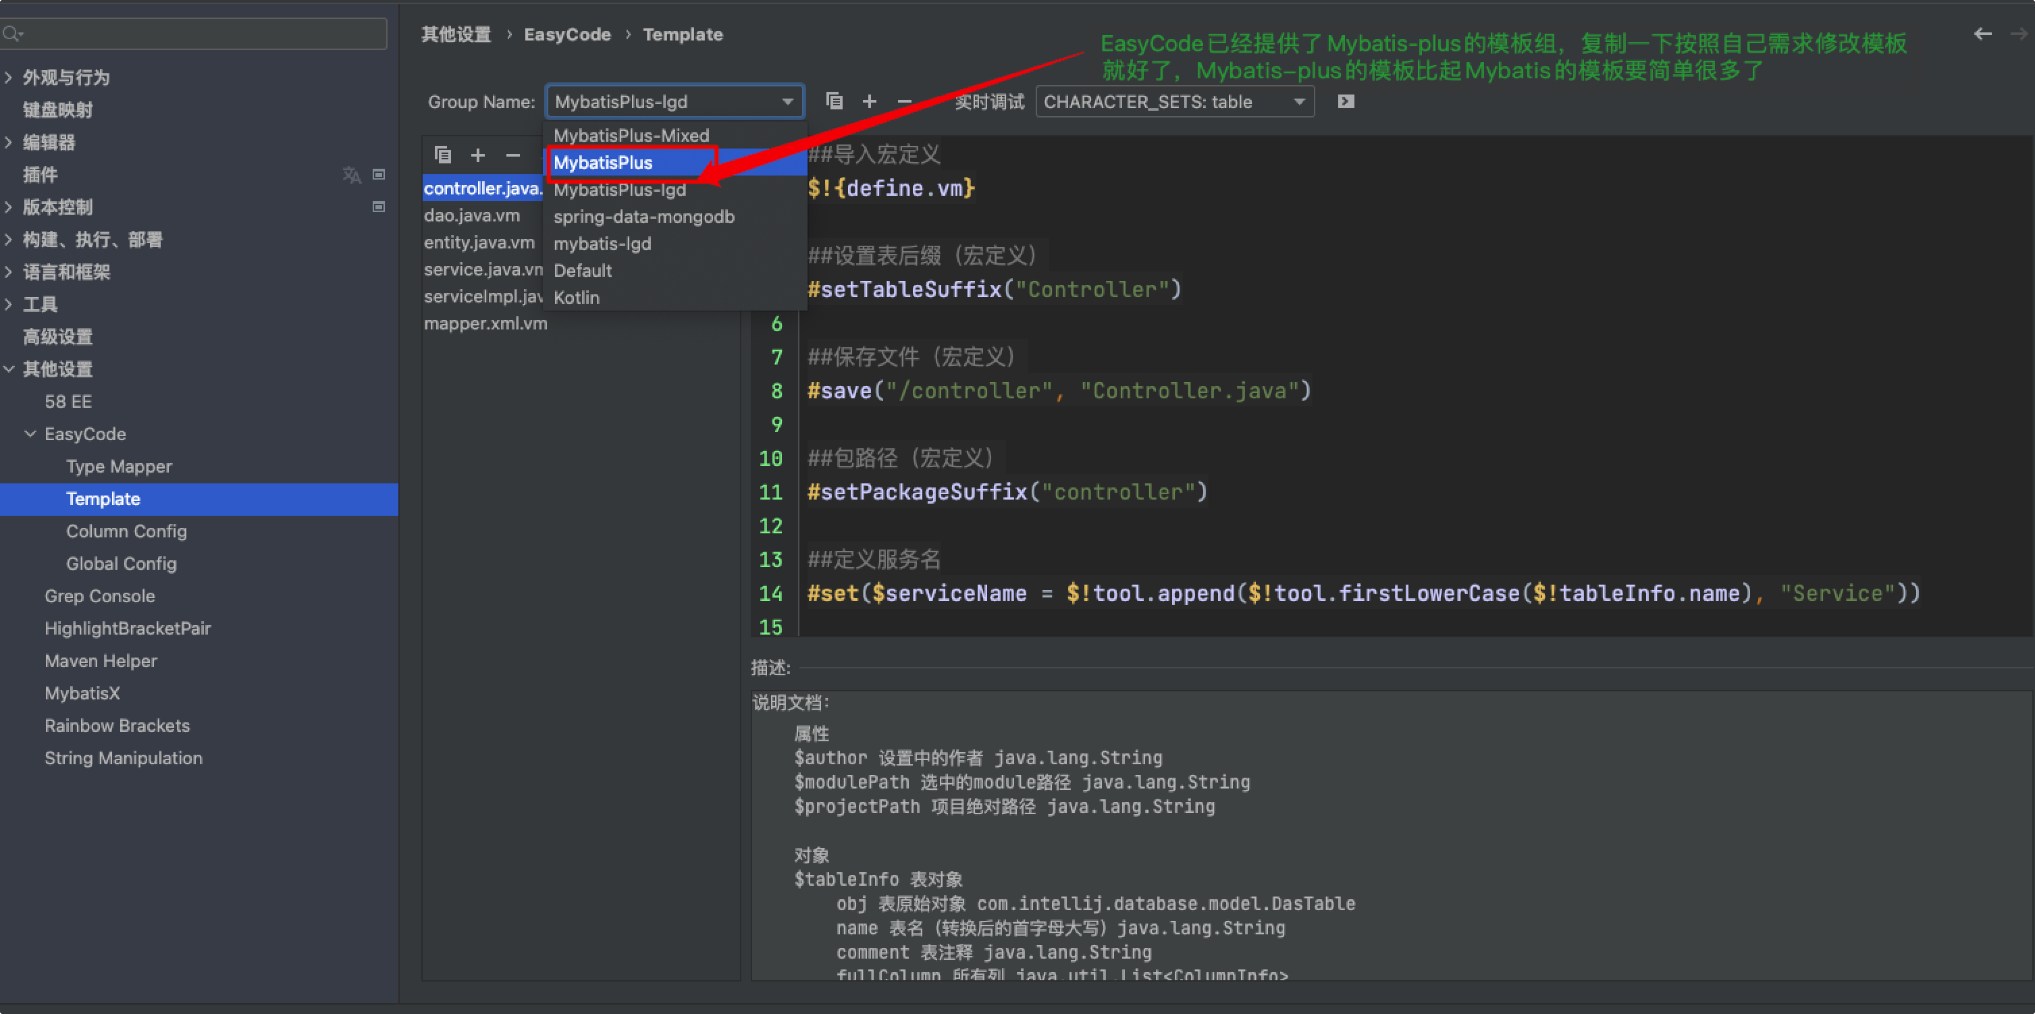Click add group plus icon

point(869,101)
